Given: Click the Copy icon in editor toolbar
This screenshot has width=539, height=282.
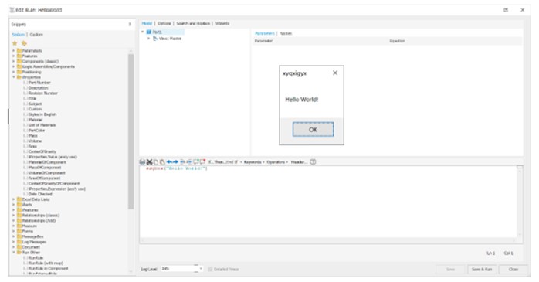Looking at the screenshot, I should click(x=156, y=162).
